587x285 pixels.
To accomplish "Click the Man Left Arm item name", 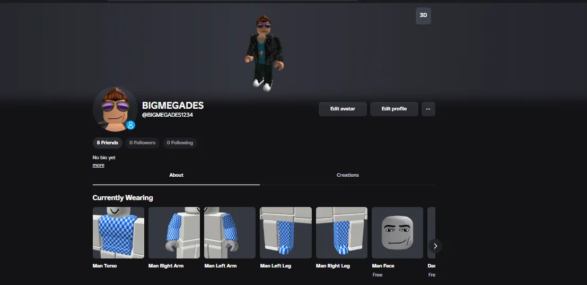I will click(x=221, y=266).
